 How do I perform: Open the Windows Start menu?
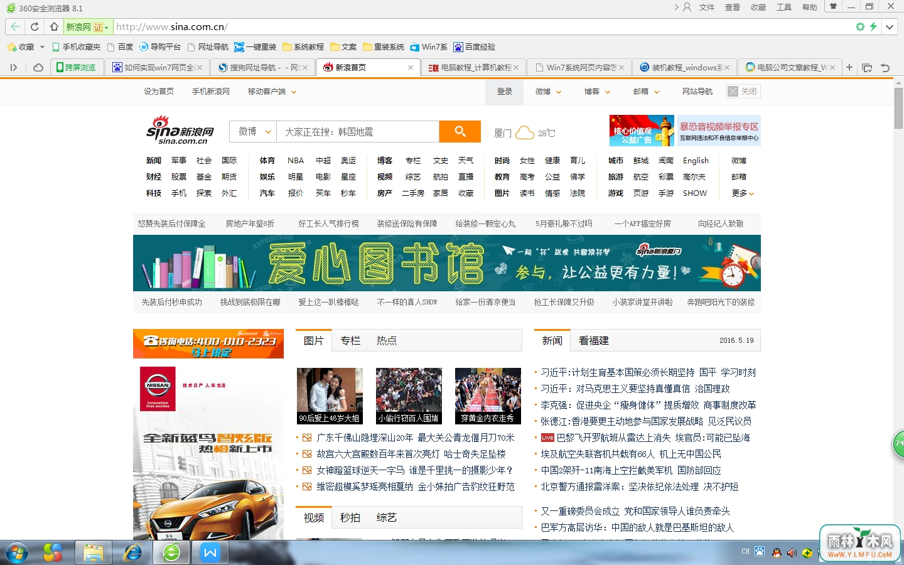tap(17, 553)
